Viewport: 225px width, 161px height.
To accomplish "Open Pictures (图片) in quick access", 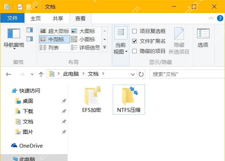I will click(25, 132).
